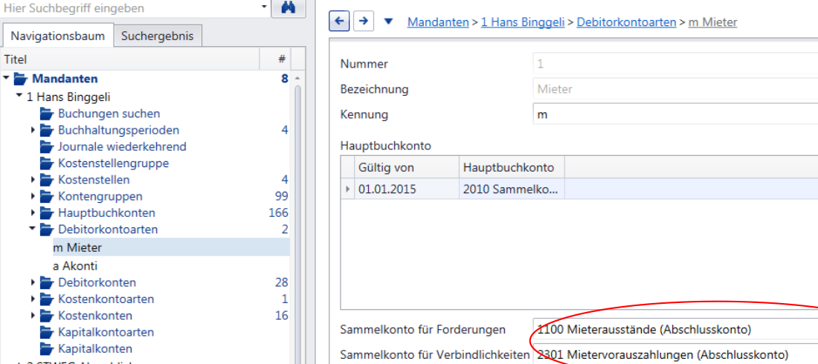Collapse the Mandanten root node

click(6, 79)
